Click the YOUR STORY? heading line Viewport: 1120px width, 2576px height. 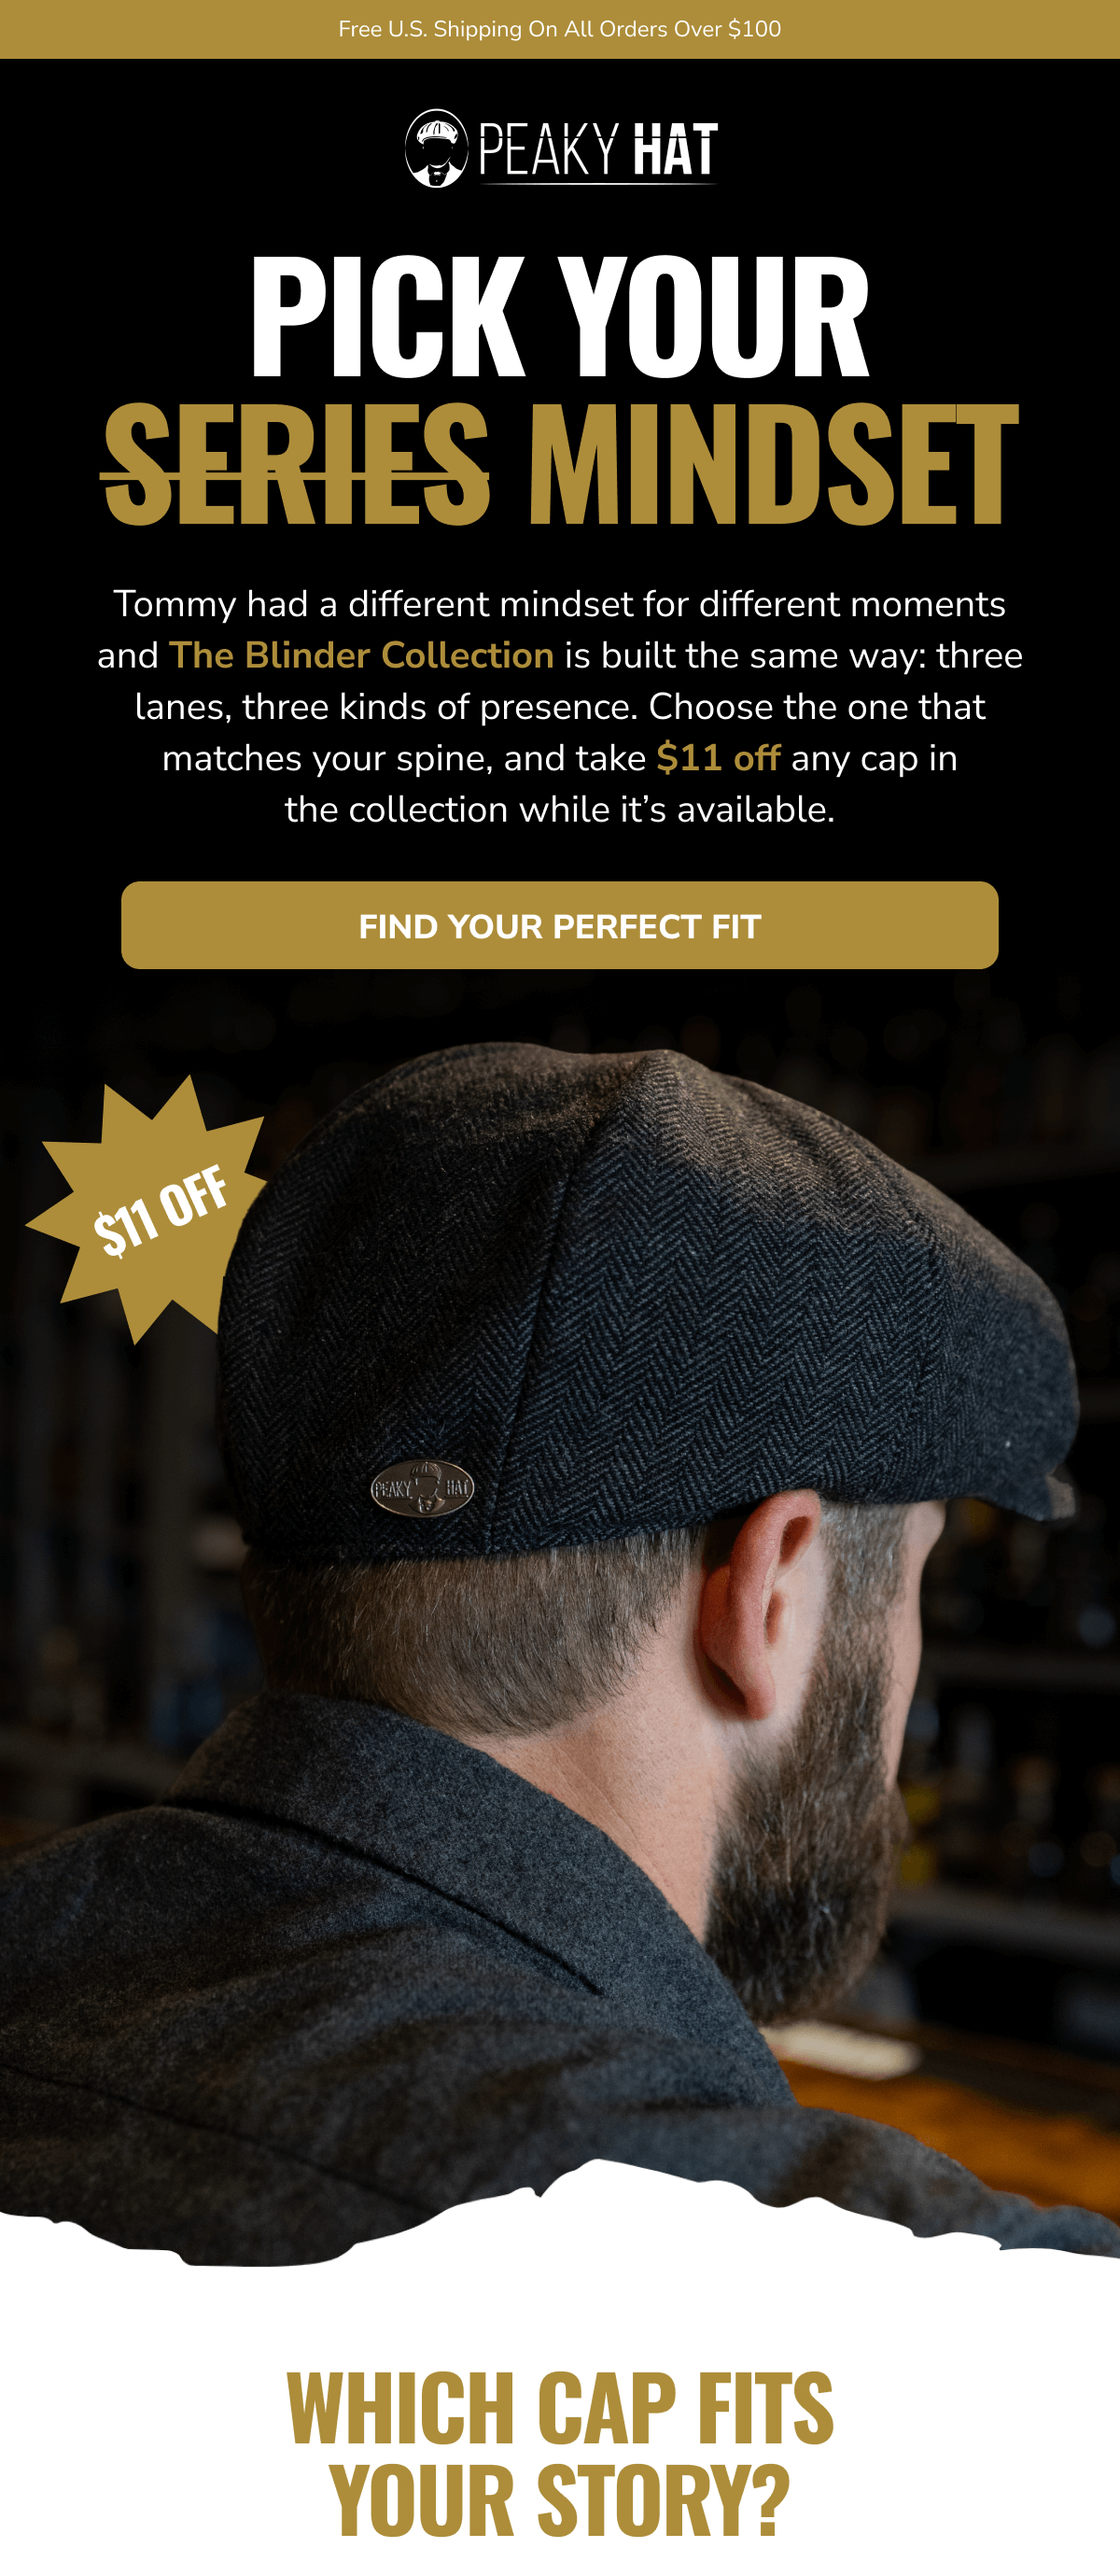coord(560,2500)
